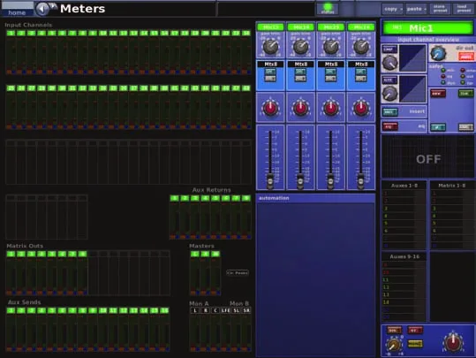Go back using the round arrow icon
Screen dimensions: 476x358
(42, 9)
